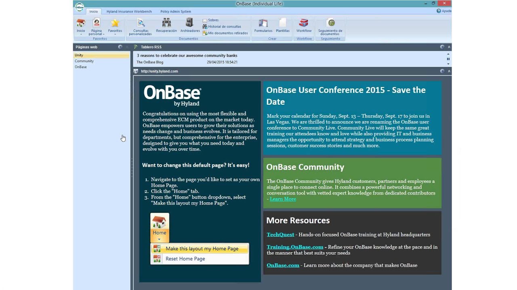Open the OnBase application menu logo

[x=80, y=7]
